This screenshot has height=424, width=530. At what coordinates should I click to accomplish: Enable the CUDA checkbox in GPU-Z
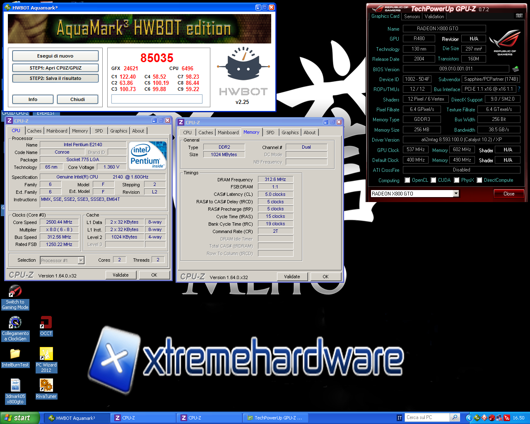coord(434,180)
